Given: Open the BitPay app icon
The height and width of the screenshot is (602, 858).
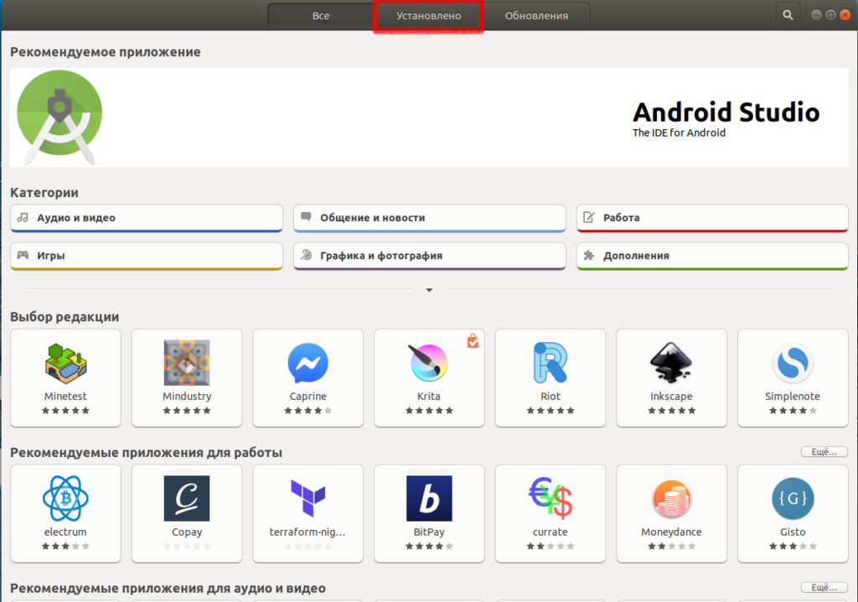Looking at the screenshot, I should point(429,499).
